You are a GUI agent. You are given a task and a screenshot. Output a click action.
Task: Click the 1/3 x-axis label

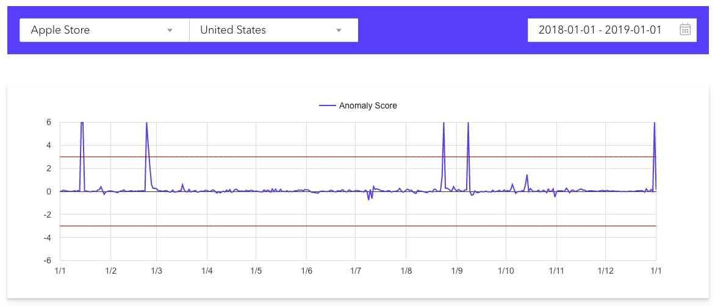[x=156, y=270]
